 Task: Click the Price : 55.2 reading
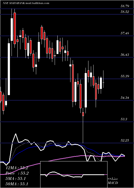click(17, 173)
